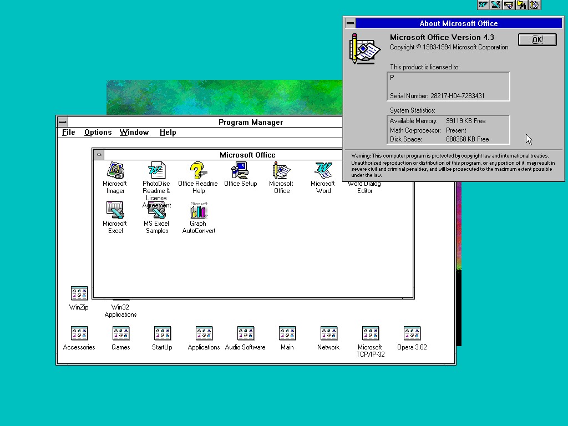
Task: Select the Graph AutoConvert icon
Action: click(198, 211)
